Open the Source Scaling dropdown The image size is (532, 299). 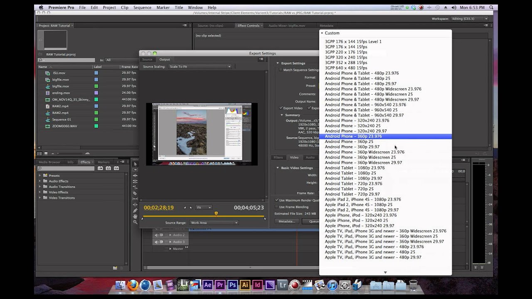point(199,66)
